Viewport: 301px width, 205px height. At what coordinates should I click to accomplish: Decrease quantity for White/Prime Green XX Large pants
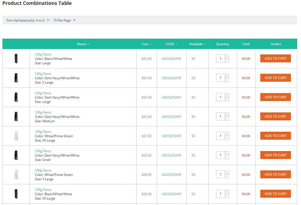pos(227,138)
